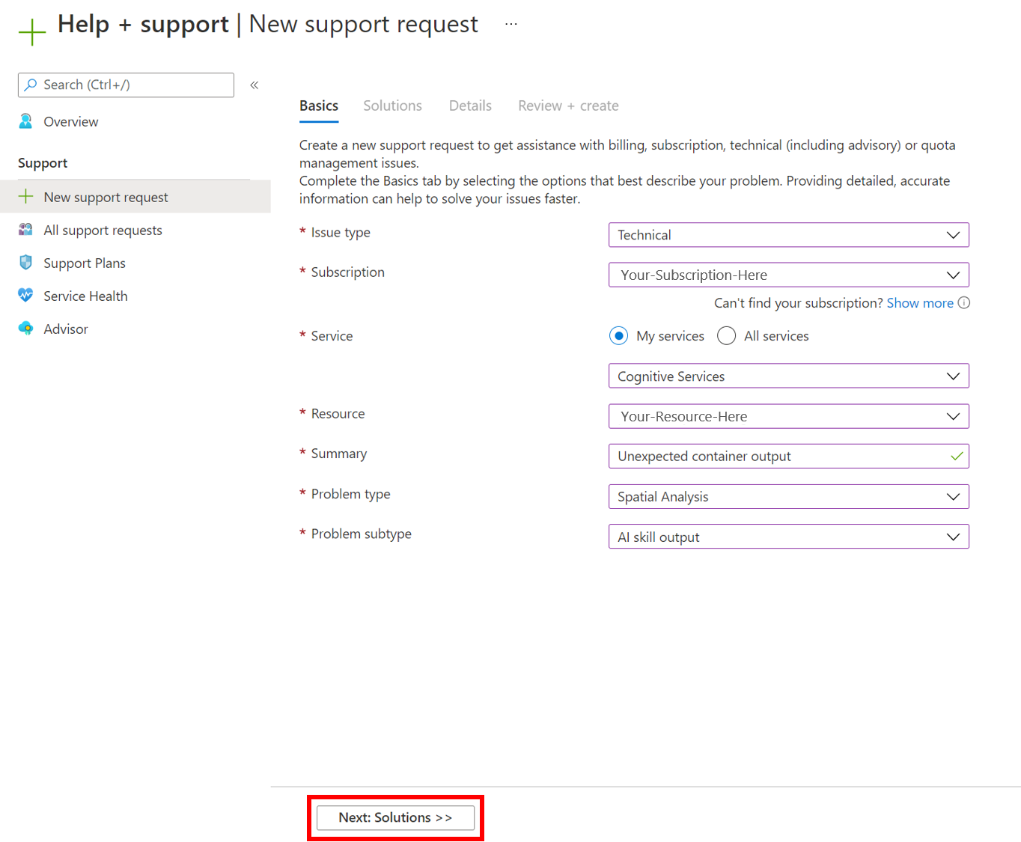Click the Service Health heart icon
The height and width of the screenshot is (842, 1021).
26,296
